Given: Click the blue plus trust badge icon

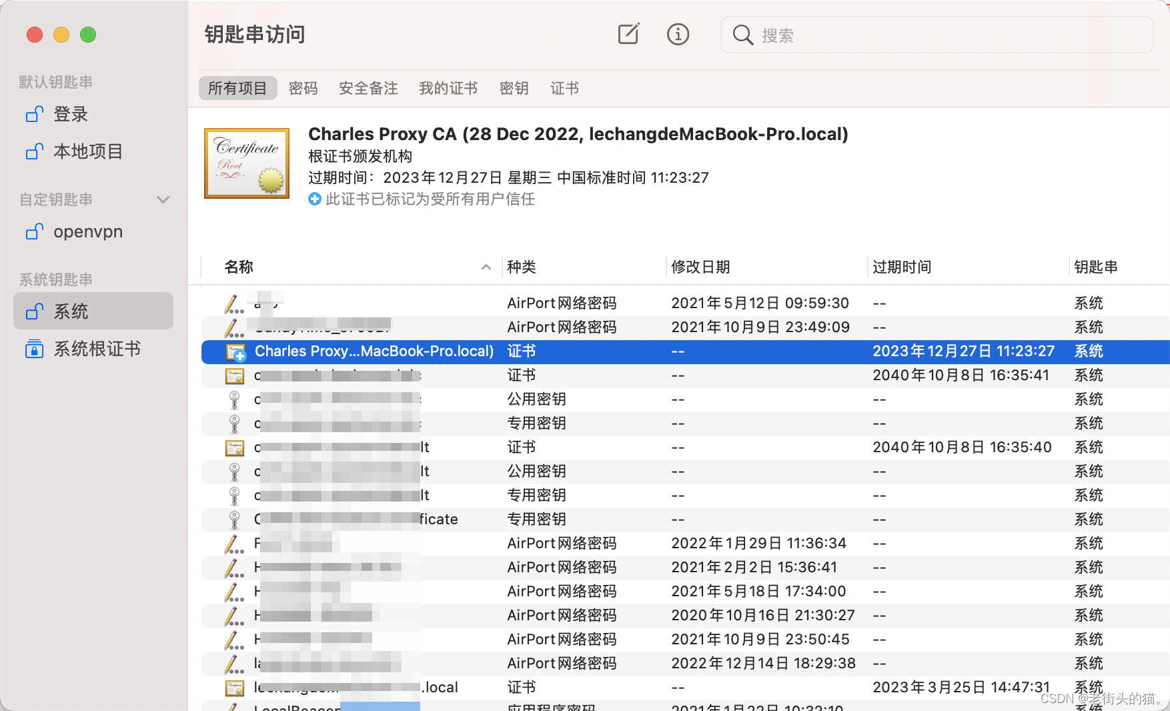Looking at the screenshot, I should pos(315,199).
